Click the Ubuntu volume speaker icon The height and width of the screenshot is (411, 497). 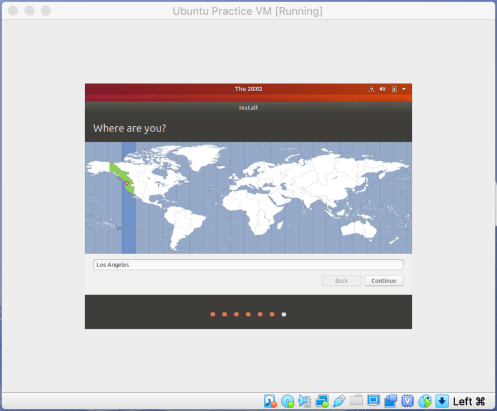coord(383,89)
